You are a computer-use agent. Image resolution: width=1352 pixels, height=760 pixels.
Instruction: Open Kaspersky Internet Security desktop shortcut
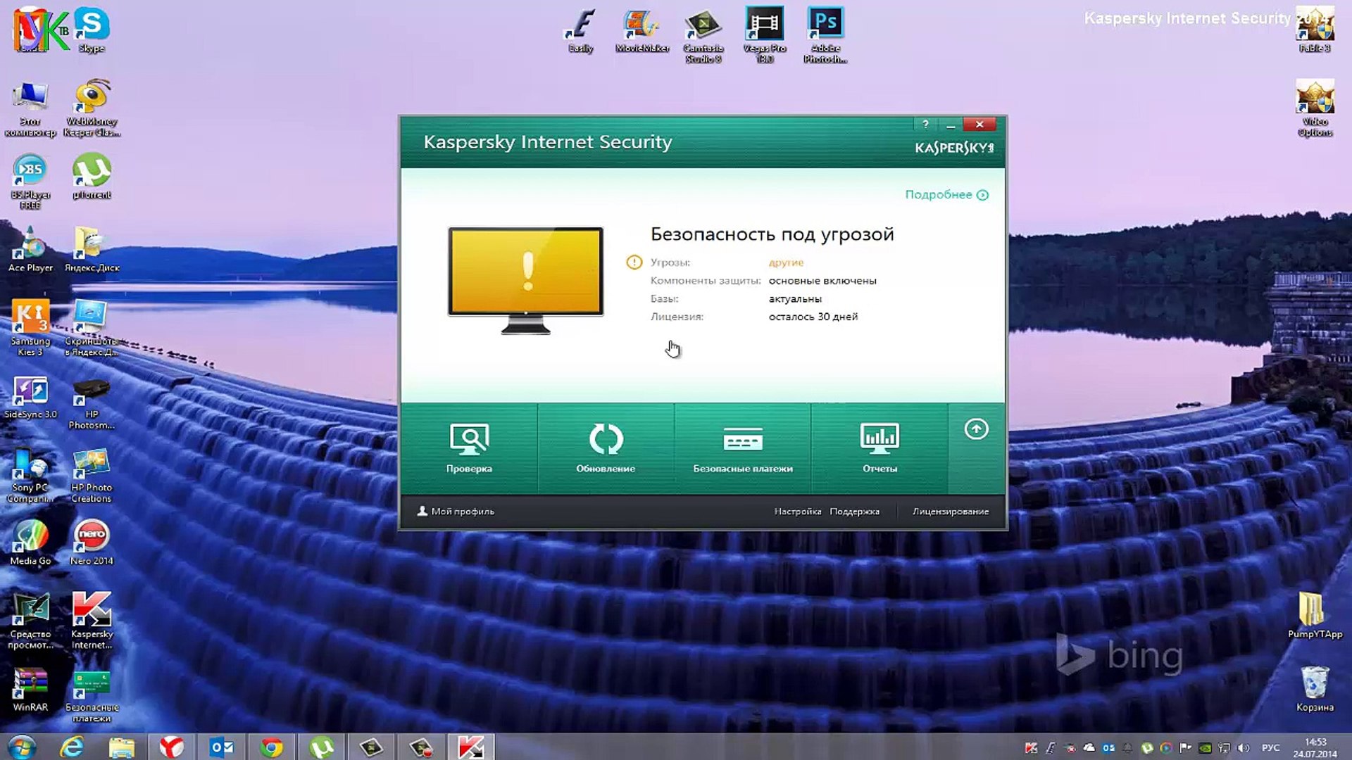tap(92, 621)
